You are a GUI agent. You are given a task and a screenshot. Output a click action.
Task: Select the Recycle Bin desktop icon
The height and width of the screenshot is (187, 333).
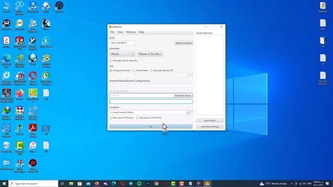point(6,147)
